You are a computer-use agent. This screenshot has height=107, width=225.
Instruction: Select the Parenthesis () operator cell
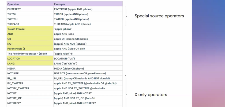coord(29,49)
